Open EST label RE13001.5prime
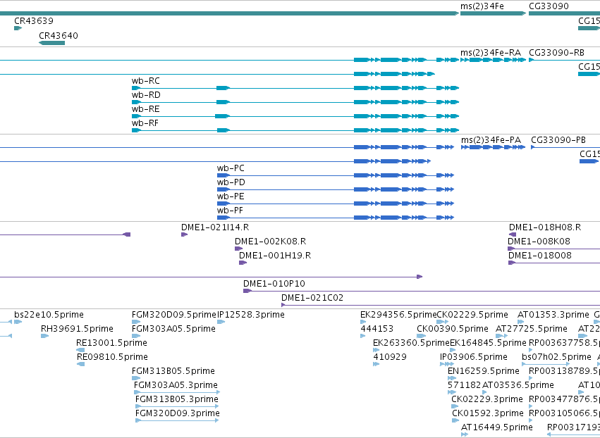 point(111,342)
